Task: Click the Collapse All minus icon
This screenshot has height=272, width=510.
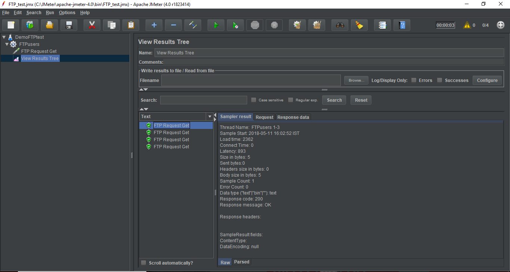Action: coord(173,25)
